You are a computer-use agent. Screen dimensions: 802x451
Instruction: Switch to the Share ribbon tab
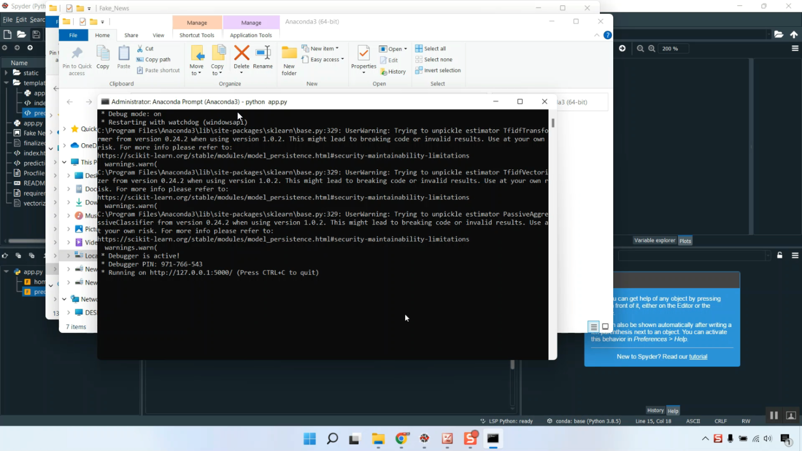tap(131, 35)
